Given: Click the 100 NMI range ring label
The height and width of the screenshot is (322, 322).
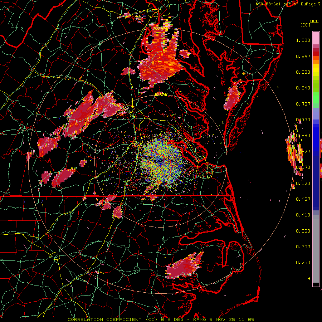Looking at the screenshot, I should 161,28.
